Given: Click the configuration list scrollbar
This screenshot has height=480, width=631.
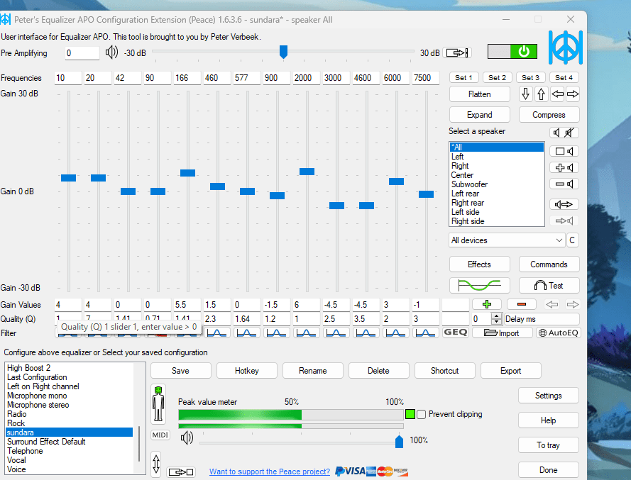Looking at the screenshot, I should tap(139, 443).
